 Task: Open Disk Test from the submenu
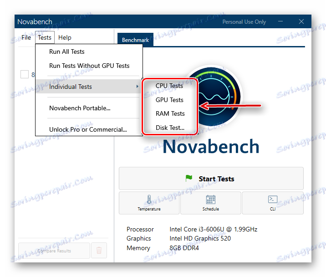pyautogui.click(x=170, y=128)
